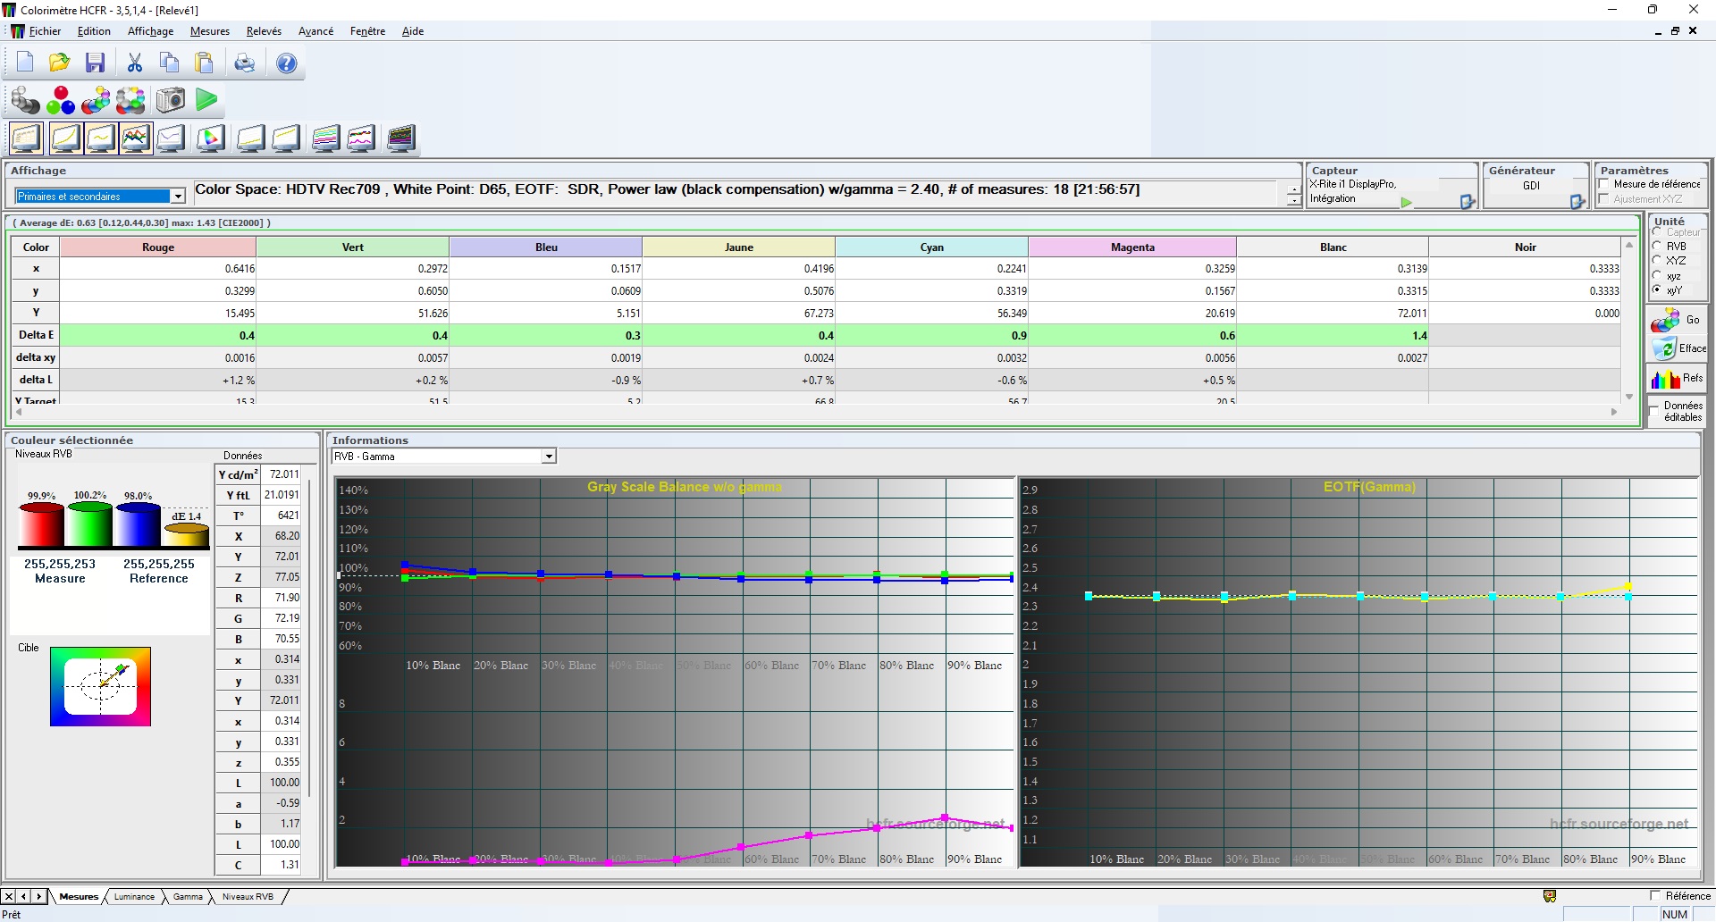The image size is (1716, 922).
Task: Click the camera icon in the measures toolbar
Action: tap(170, 100)
